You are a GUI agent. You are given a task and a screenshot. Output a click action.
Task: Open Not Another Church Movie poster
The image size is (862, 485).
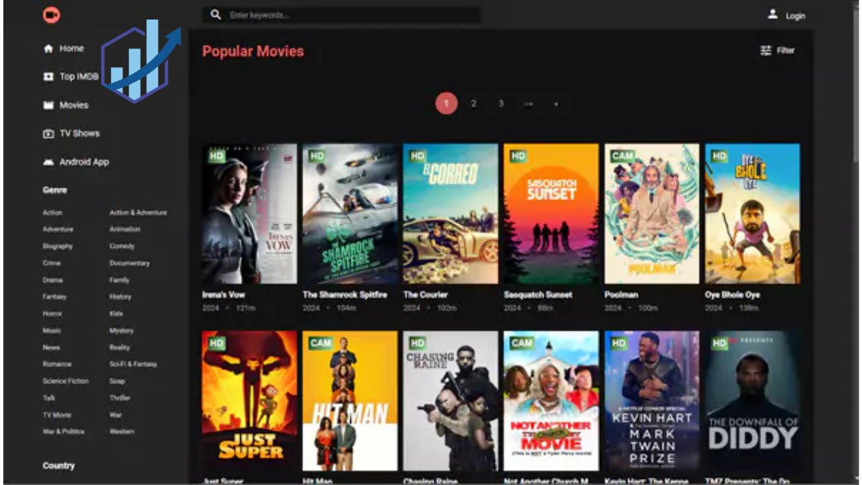click(x=551, y=401)
